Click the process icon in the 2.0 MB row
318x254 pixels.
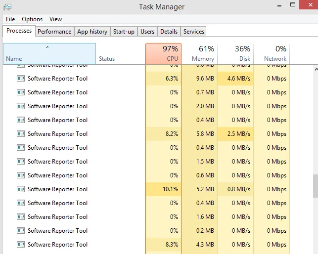pos(21,106)
